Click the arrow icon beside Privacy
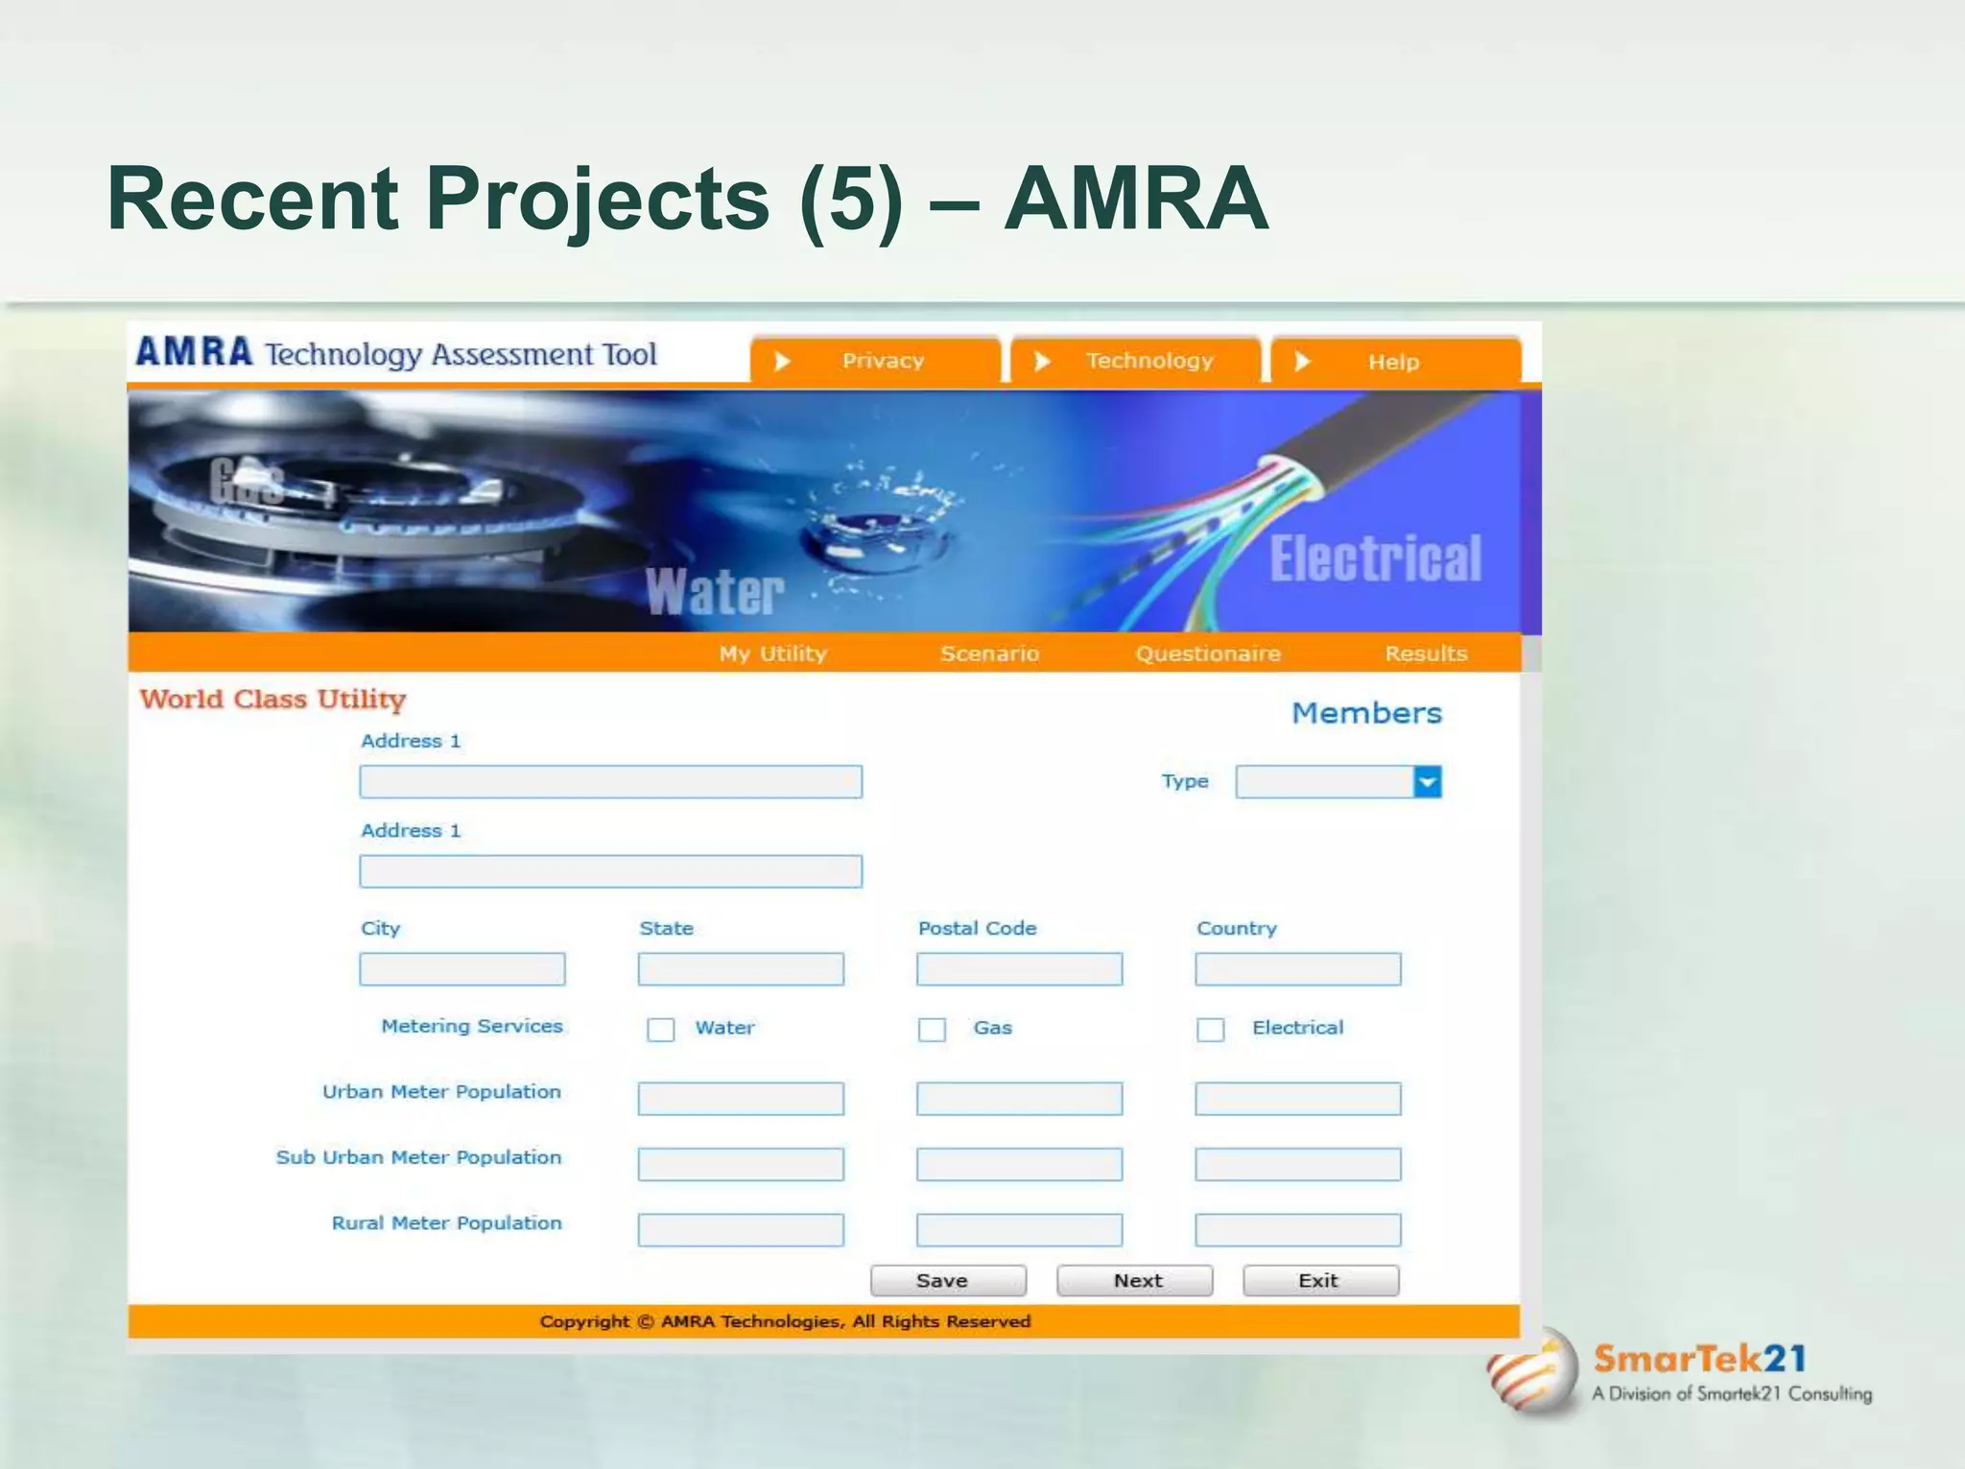The width and height of the screenshot is (1965, 1469). (782, 362)
